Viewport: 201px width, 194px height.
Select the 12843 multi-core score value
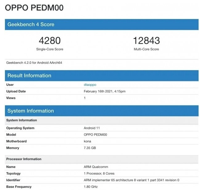click(x=146, y=40)
